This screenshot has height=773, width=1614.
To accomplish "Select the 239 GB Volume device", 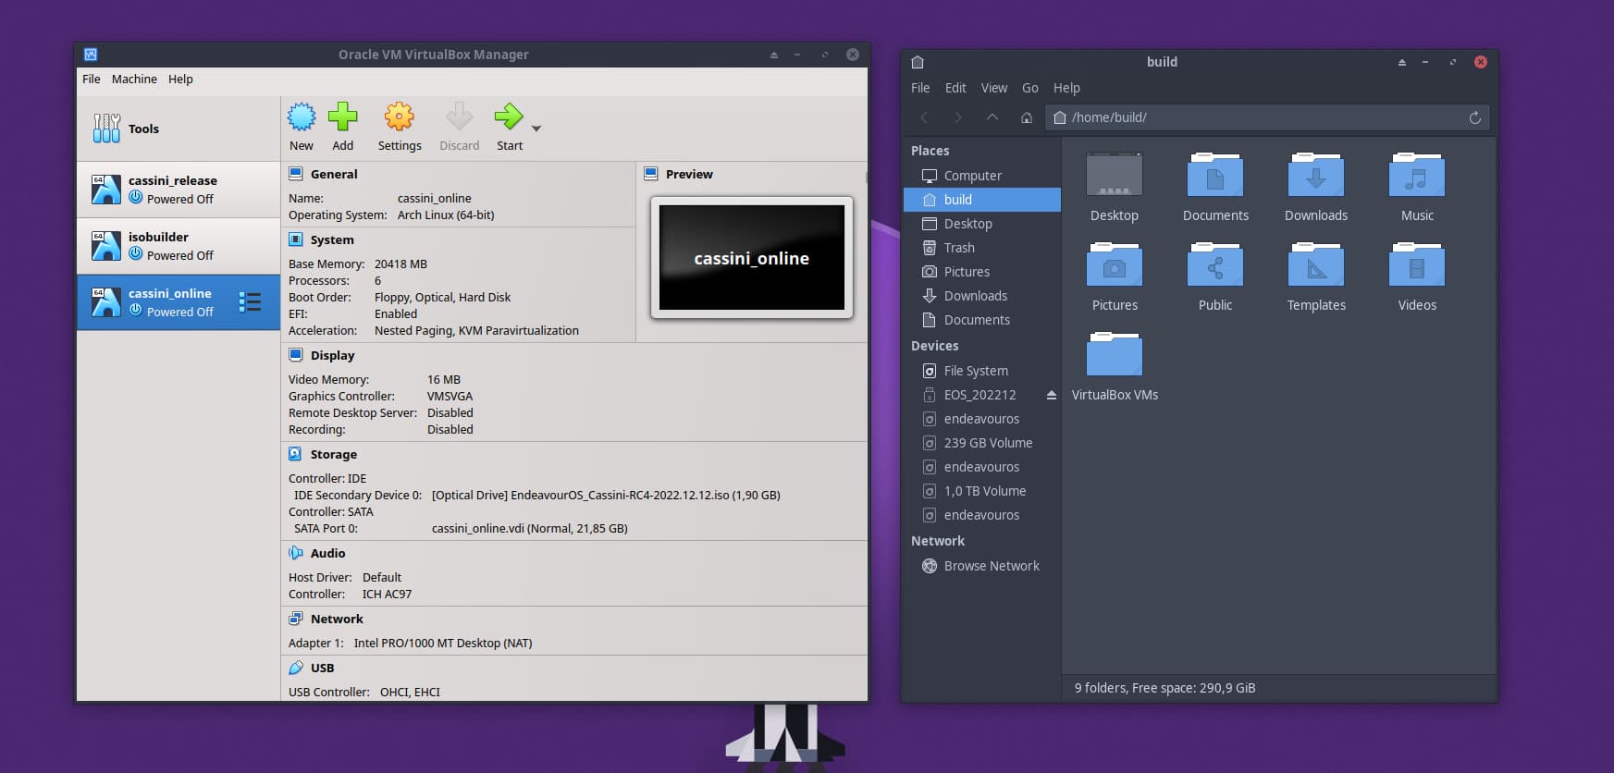I will click(982, 443).
